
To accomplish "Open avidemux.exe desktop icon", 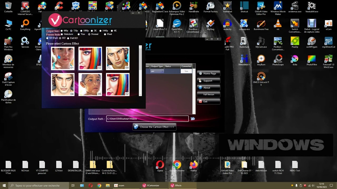I will 295,7.
